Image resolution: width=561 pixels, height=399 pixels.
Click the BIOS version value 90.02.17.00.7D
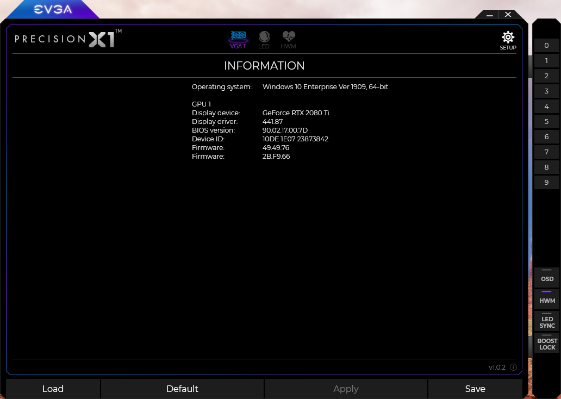tap(285, 130)
